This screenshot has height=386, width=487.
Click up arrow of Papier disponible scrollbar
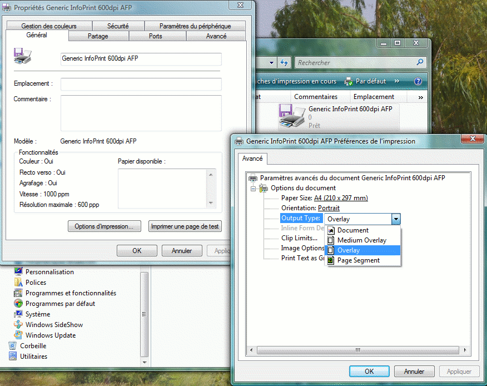point(211,174)
